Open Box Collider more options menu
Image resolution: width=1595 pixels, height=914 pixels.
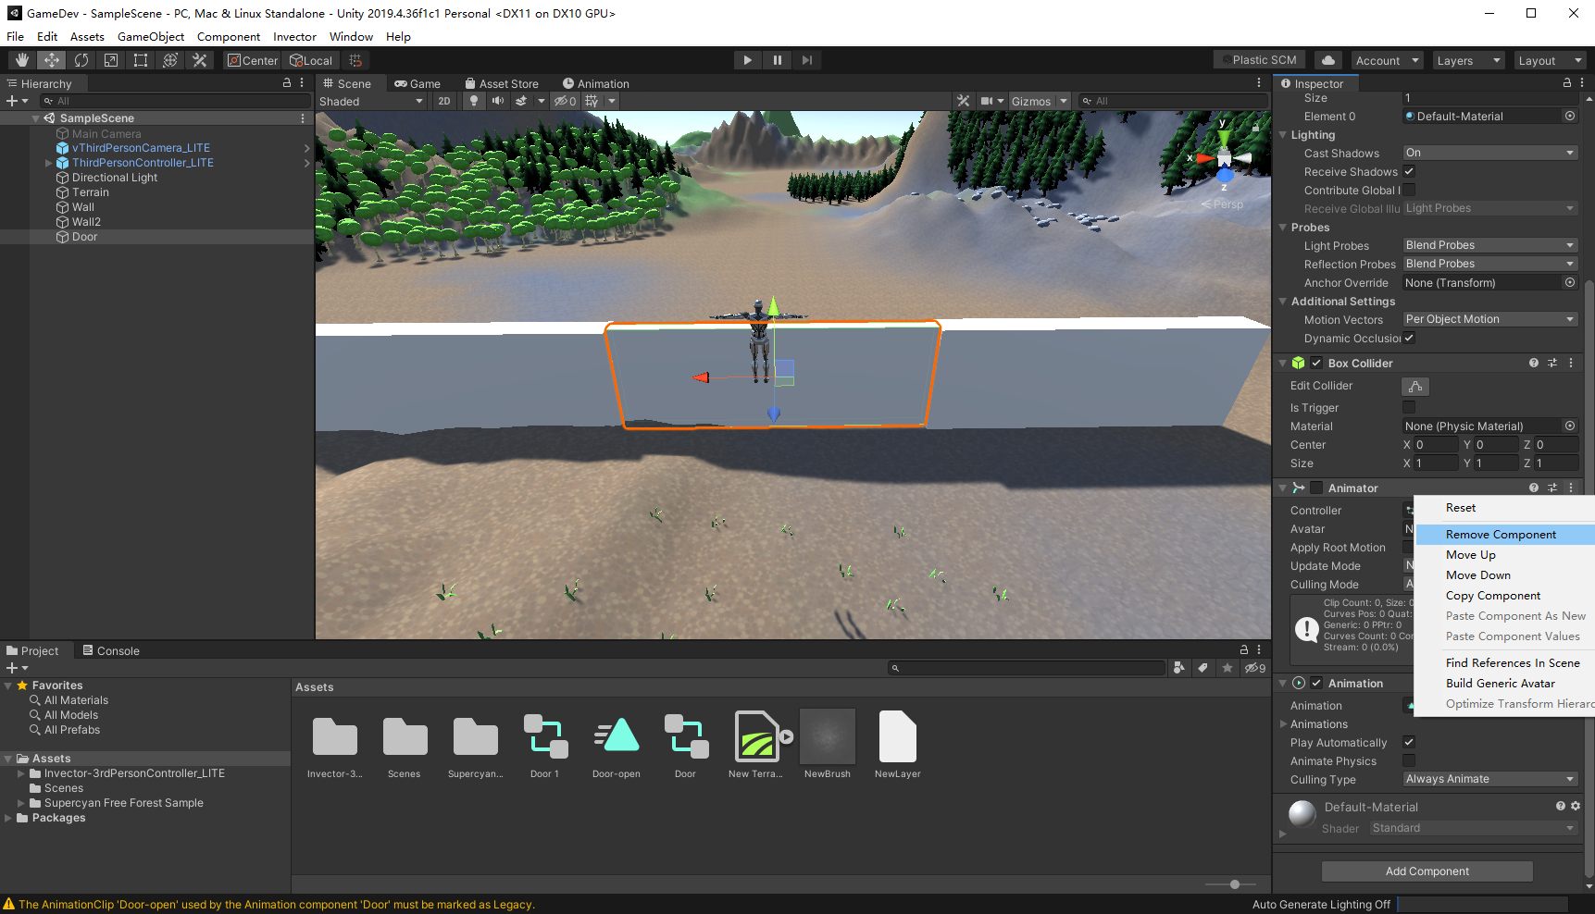pyautogui.click(x=1571, y=364)
